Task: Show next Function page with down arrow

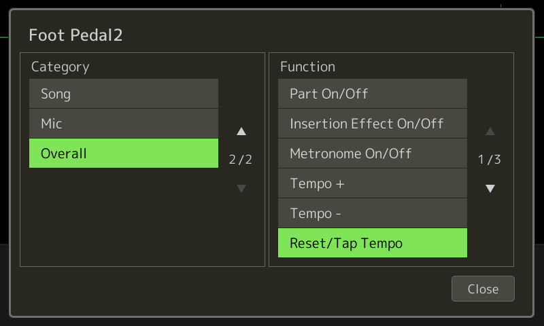Action: point(490,188)
